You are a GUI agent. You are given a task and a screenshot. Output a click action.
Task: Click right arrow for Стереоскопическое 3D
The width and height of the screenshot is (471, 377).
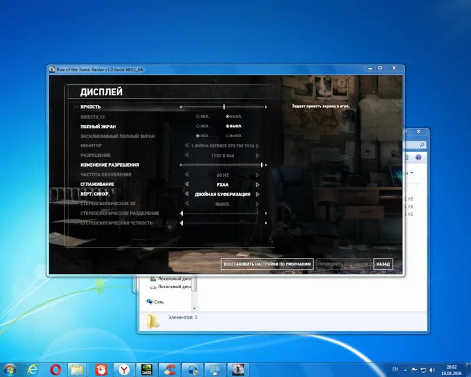[257, 204]
